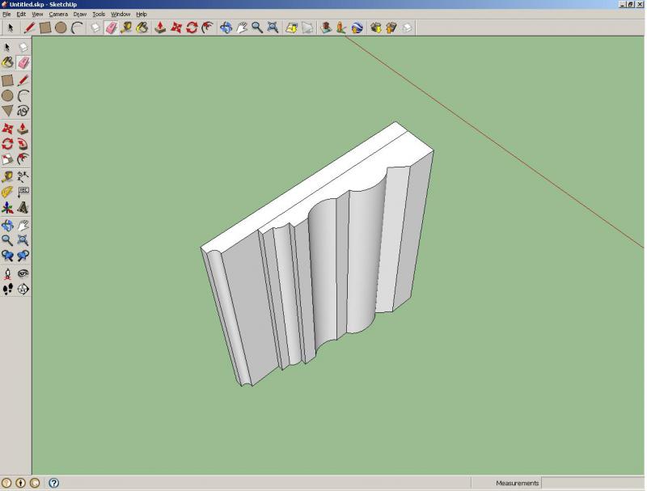Image resolution: width=647 pixels, height=491 pixels.
Task: Select the Axes tool
Action: 7,208
